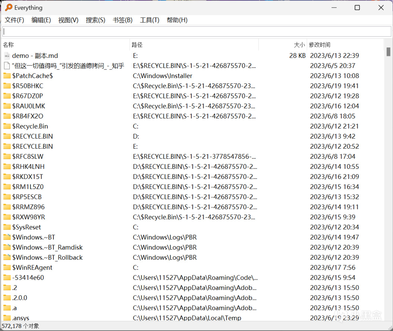Select the folder name ".ansys"
393x331 pixels.
pos(21,318)
